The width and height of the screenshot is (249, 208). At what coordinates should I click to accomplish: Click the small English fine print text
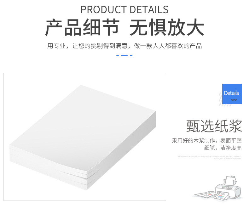(210, 157)
